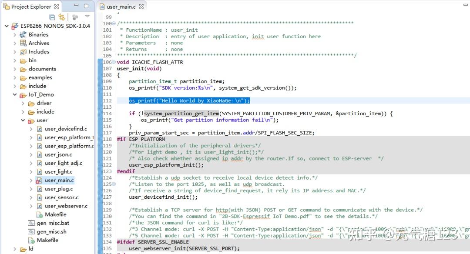Screen dimensions: 470x254
Task: Click the Includes icon
Action: point(23,52)
